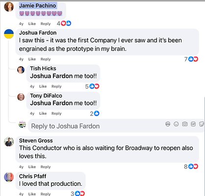Image resolution: width=205 pixels, height=196 pixels.
Task: Open Joshua Farden's Ukraine flag profile picture
Action: [x=9, y=34]
